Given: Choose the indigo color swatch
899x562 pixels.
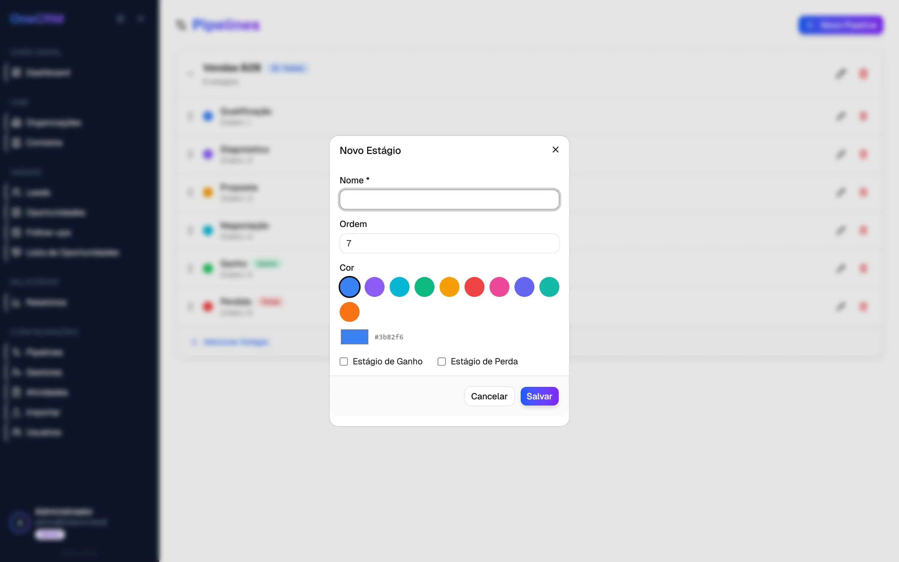Looking at the screenshot, I should pos(524,287).
